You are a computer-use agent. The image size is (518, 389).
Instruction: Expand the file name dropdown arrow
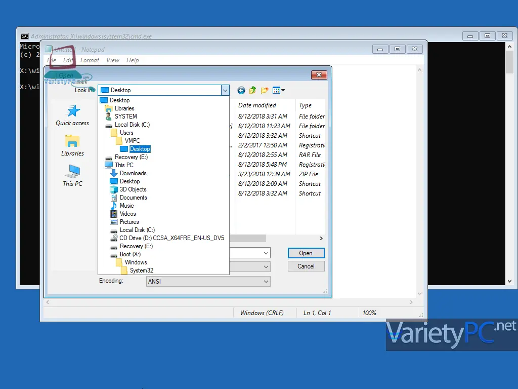tap(266, 253)
